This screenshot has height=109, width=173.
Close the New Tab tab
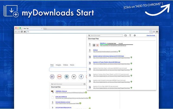pos(41,28)
